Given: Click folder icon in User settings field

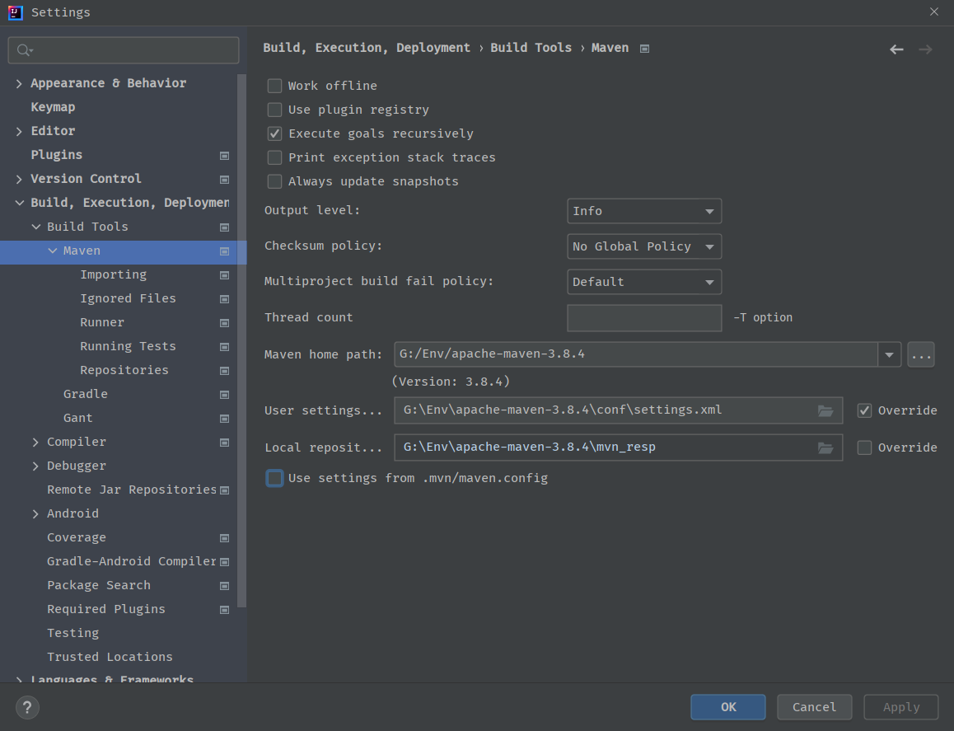Looking at the screenshot, I should click(825, 410).
